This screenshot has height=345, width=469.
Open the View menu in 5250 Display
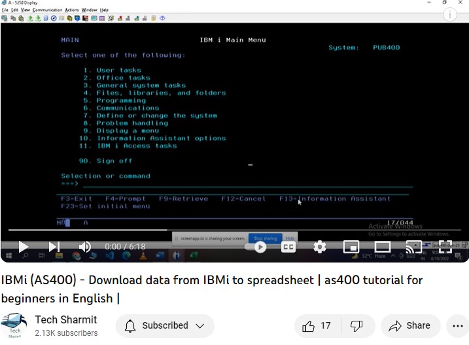click(x=26, y=10)
